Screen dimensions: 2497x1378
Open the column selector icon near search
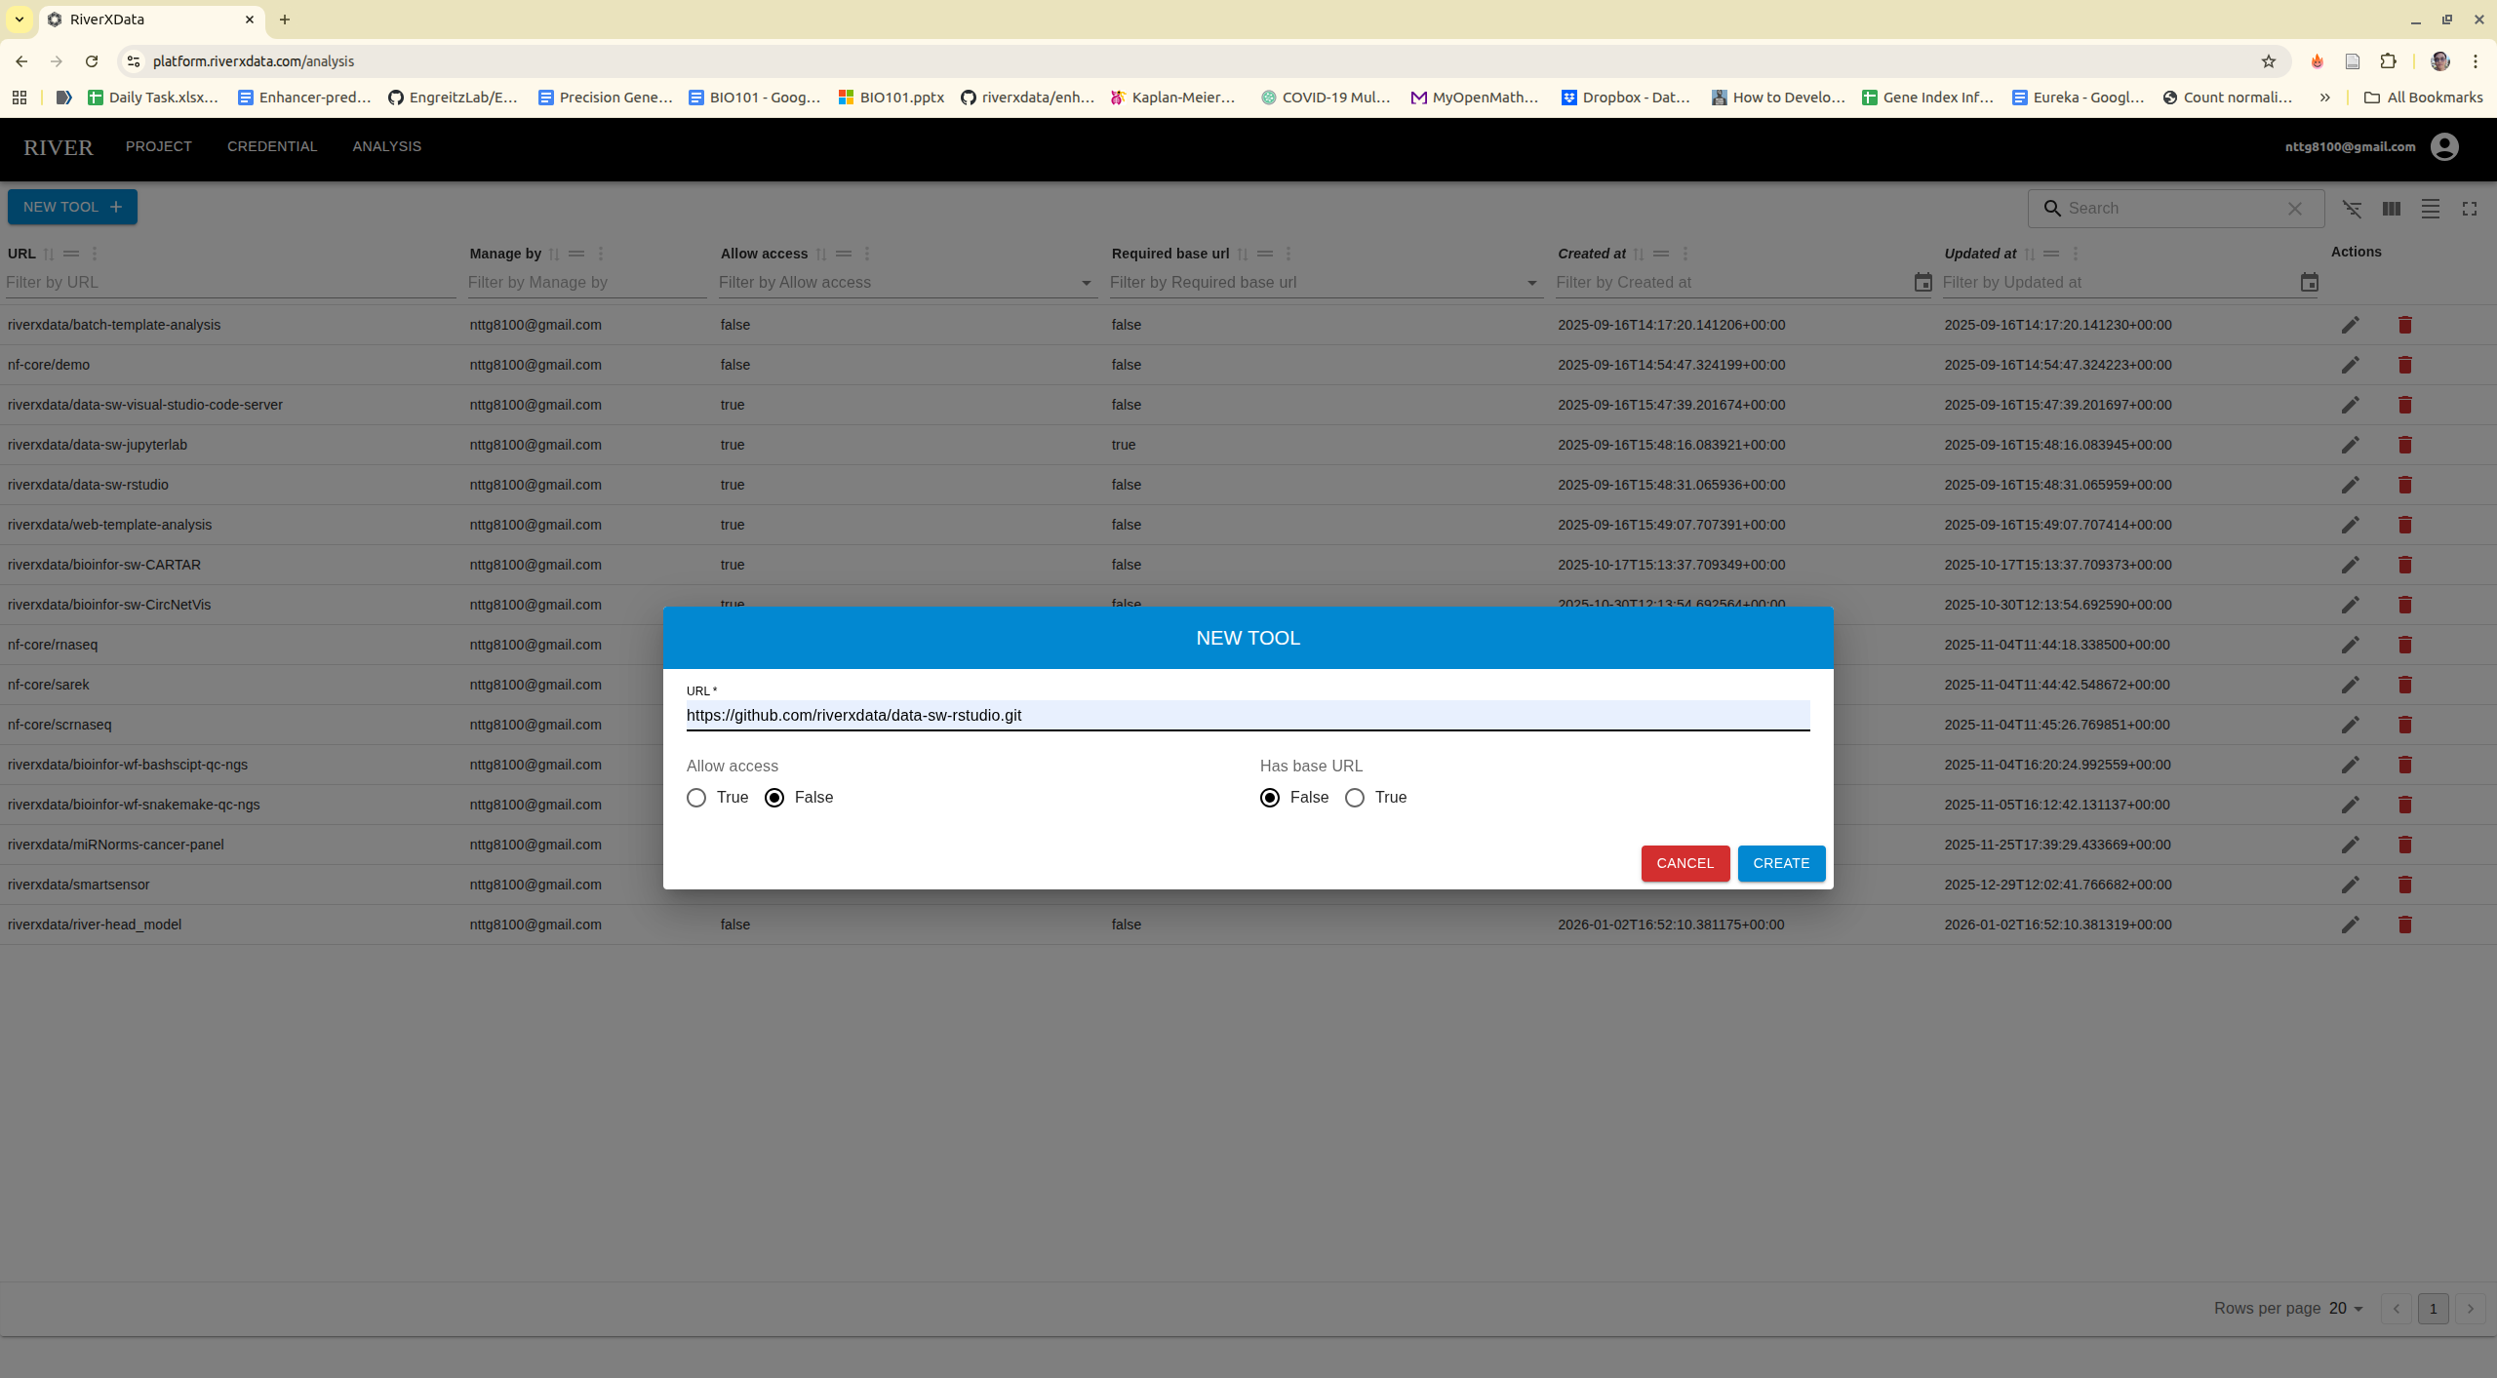pyautogui.click(x=2391, y=208)
